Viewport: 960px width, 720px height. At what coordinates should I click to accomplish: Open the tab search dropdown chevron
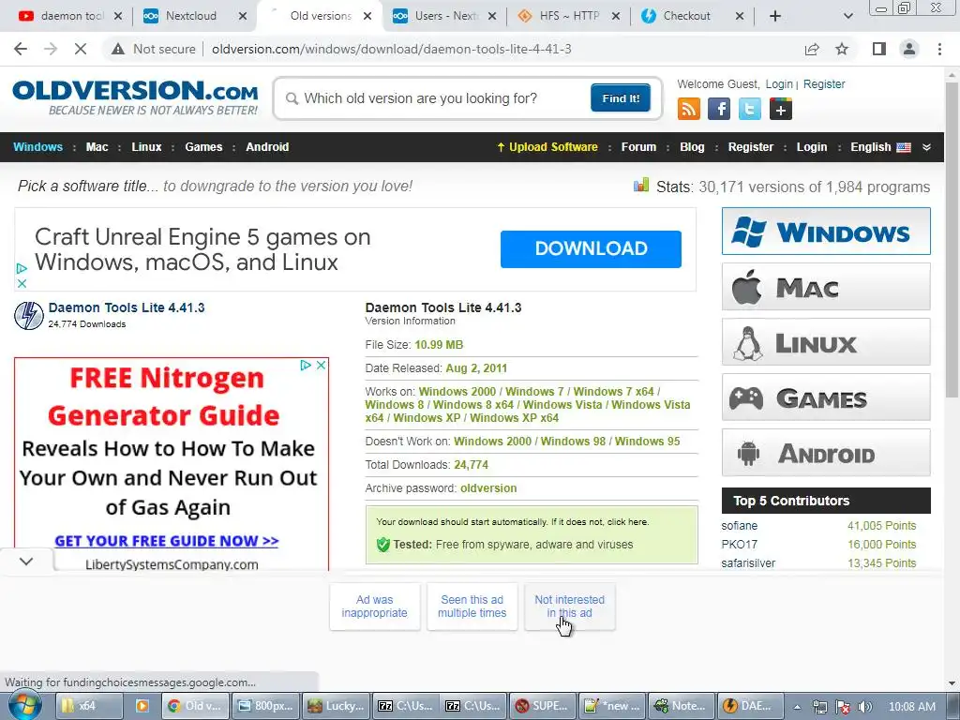pos(847,16)
